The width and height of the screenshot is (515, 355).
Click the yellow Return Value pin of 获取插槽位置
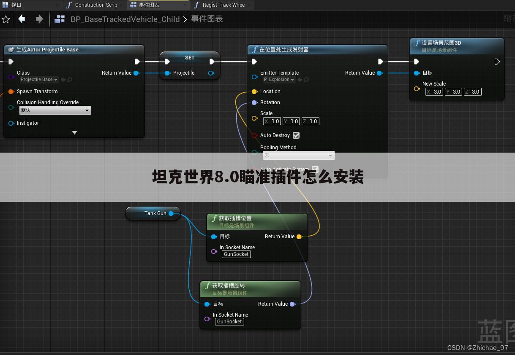299,237
